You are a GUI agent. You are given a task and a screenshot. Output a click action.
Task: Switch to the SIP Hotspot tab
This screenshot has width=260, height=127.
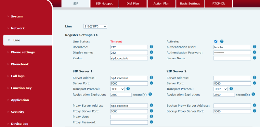click(x=104, y=4)
